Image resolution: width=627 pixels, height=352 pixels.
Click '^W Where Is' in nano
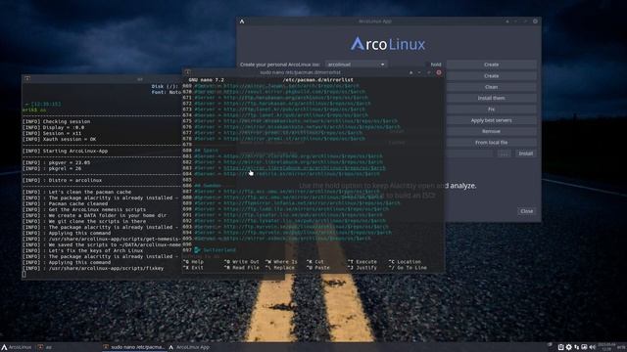click(281, 262)
